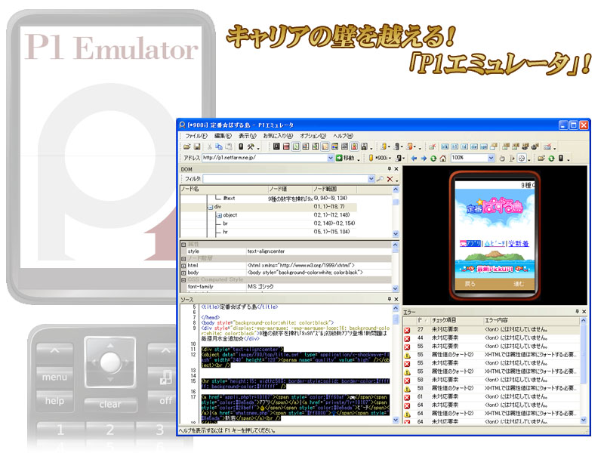The width and height of the screenshot is (604, 453).
Task: Click the 'h1' tag toolbar icon
Action: coord(455,146)
